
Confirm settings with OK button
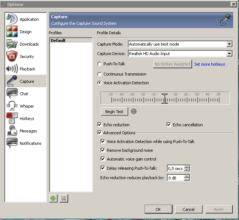coord(158,209)
